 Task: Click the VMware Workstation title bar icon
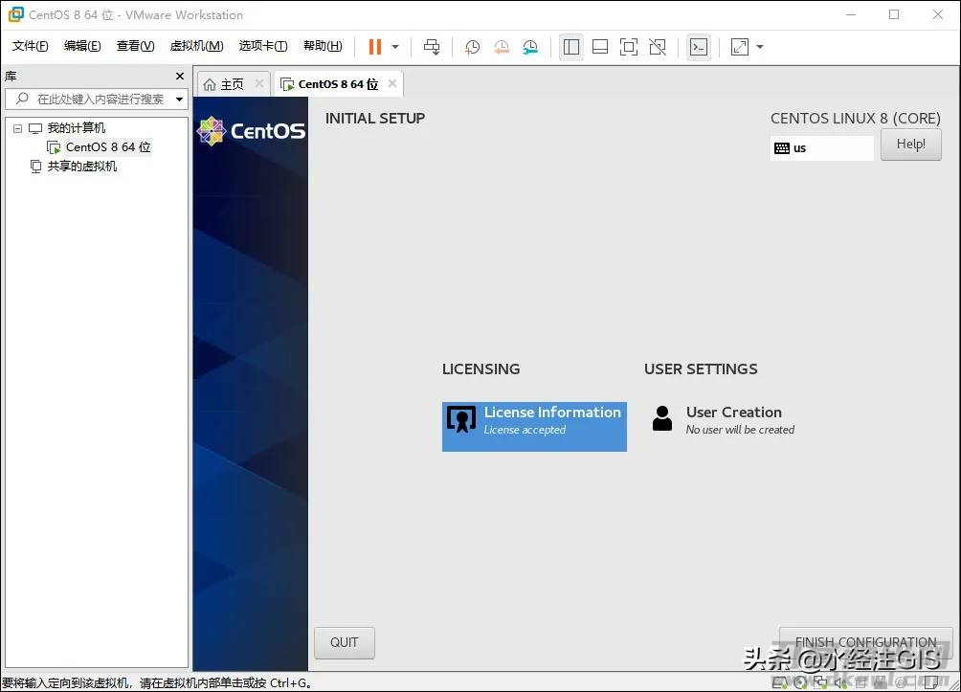pyautogui.click(x=16, y=14)
